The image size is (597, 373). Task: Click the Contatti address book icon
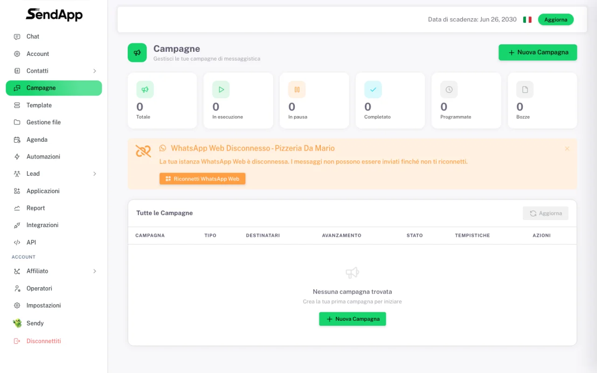(x=17, y=71)
